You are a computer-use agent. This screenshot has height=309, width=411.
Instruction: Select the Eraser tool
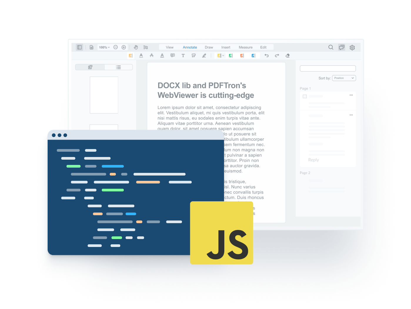point(288,56)
